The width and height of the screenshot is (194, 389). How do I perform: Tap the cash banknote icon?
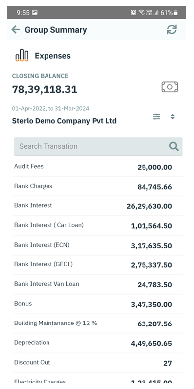(170, 87)
